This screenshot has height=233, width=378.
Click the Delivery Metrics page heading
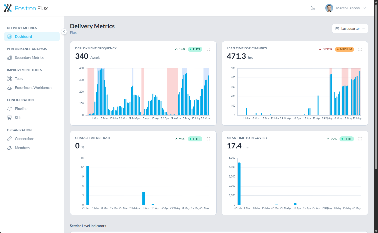pos(92,26)
